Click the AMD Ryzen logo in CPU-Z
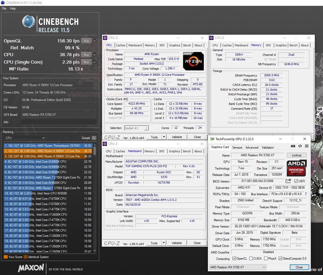 pos(193,61)
